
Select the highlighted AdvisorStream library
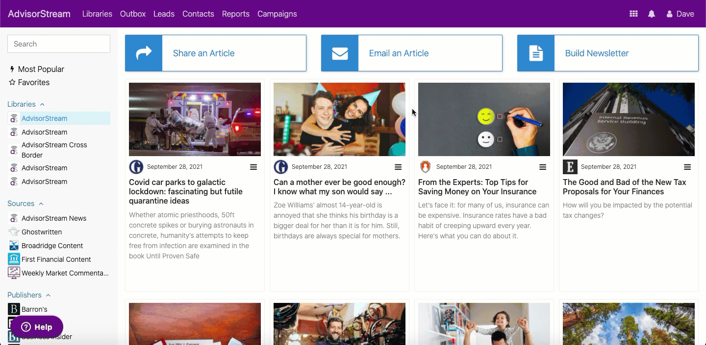[x=59, y=118]
